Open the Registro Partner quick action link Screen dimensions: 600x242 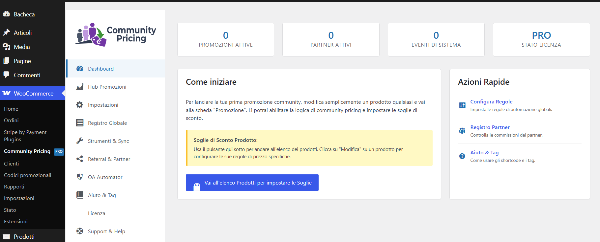(490, 127)
